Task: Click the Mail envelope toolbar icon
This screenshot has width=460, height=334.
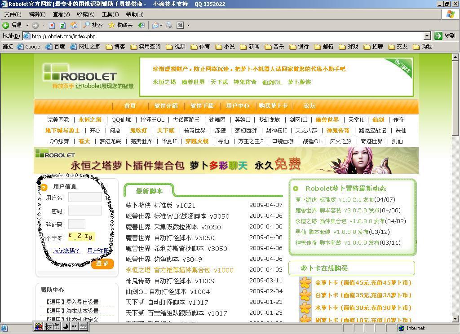Action: click(x=155, y=25)
